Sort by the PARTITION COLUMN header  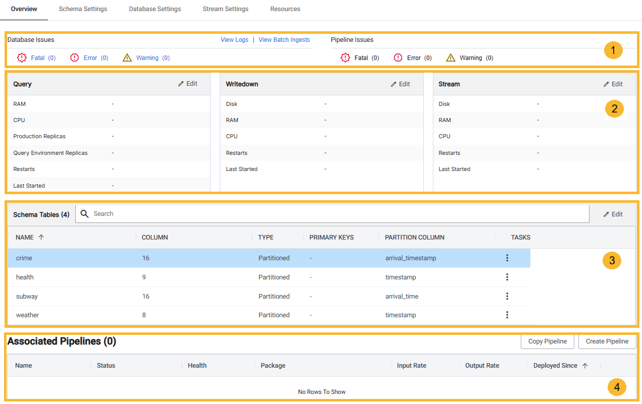point(415,237)
